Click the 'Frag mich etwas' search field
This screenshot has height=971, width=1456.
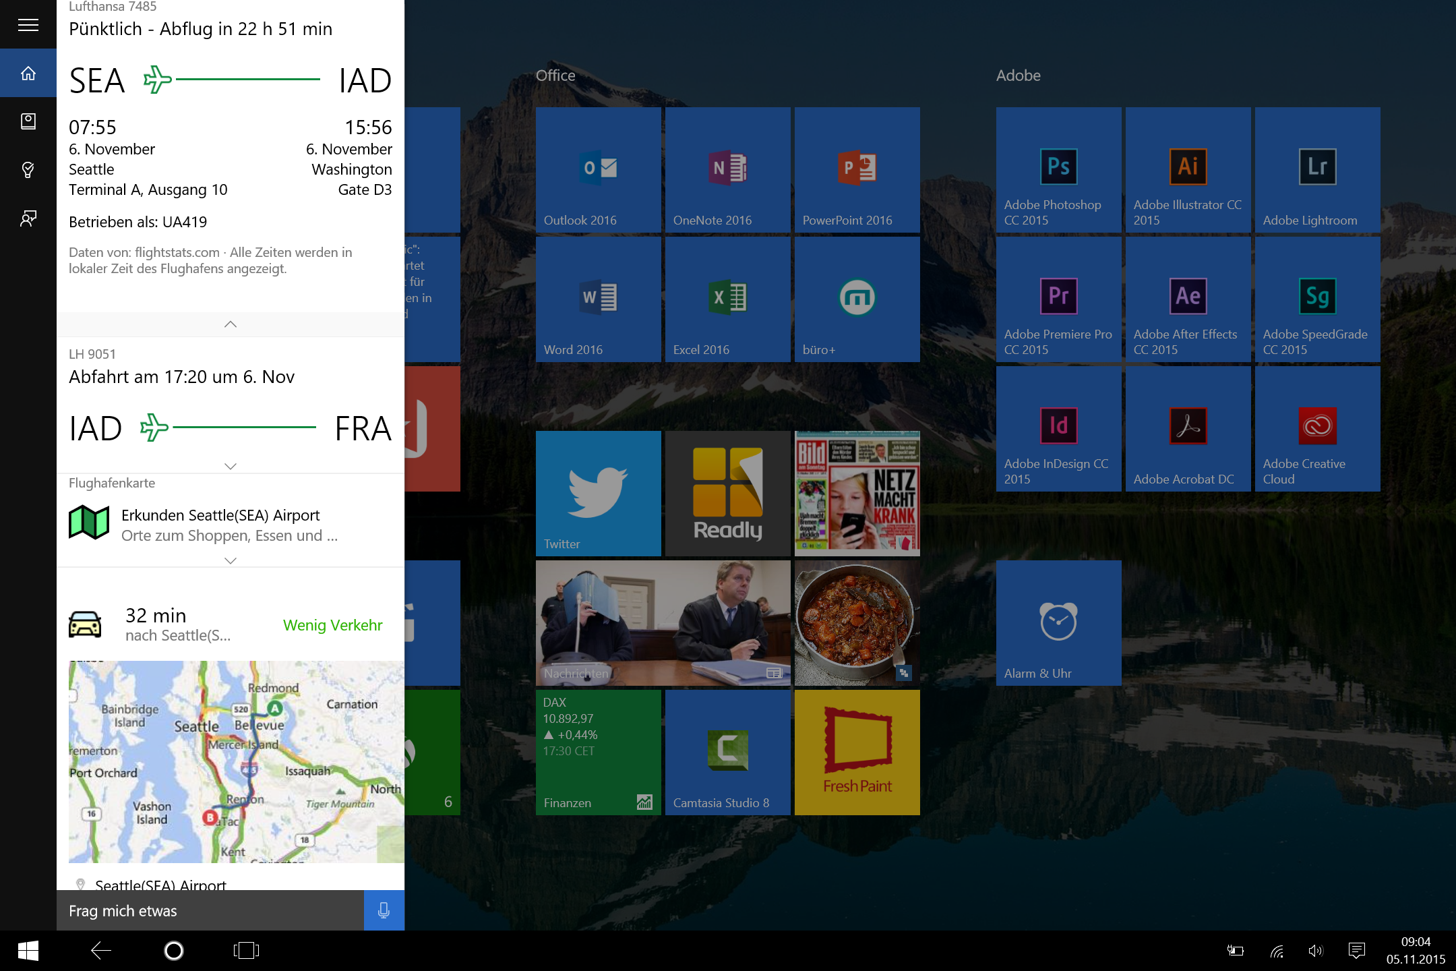coord(210,910)
